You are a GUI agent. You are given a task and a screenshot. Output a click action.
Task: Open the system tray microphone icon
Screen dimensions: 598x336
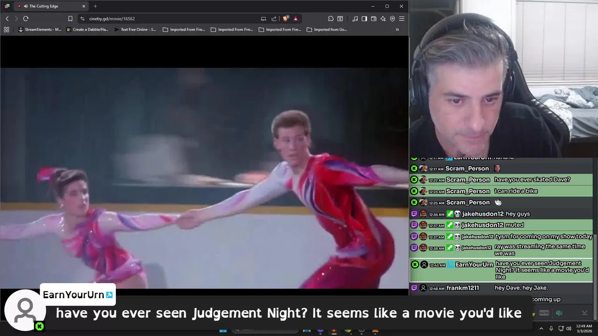551,329
